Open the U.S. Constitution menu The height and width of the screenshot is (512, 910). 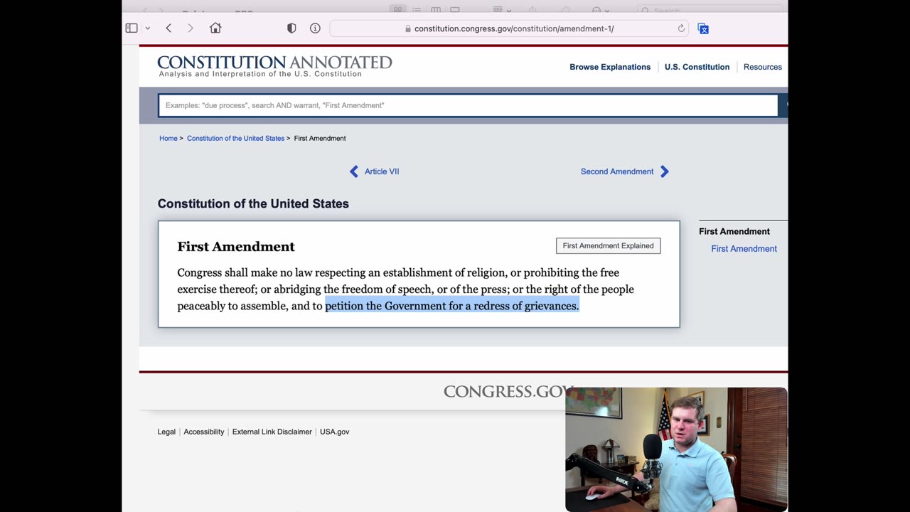(697, 67)
